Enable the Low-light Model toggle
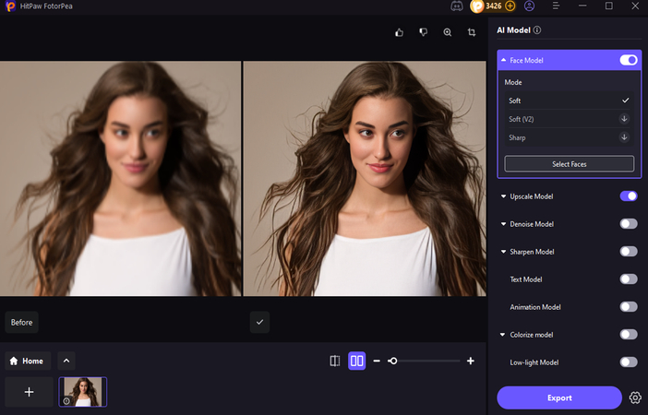Image resolution: width=648 pixels, height=415 pixels. click(x=629, y=362)
